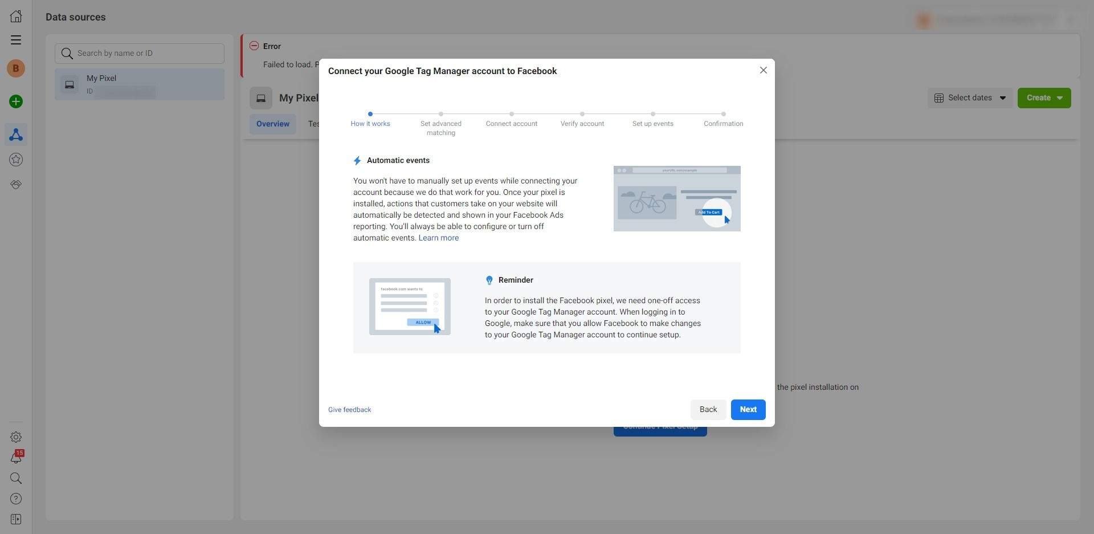1094x534 pixels.
Task: Click the Error heading in the banner
Action: (x=272, y=46)
